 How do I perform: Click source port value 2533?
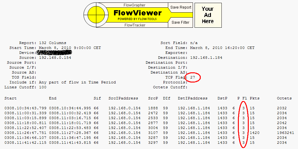[153, 118]
